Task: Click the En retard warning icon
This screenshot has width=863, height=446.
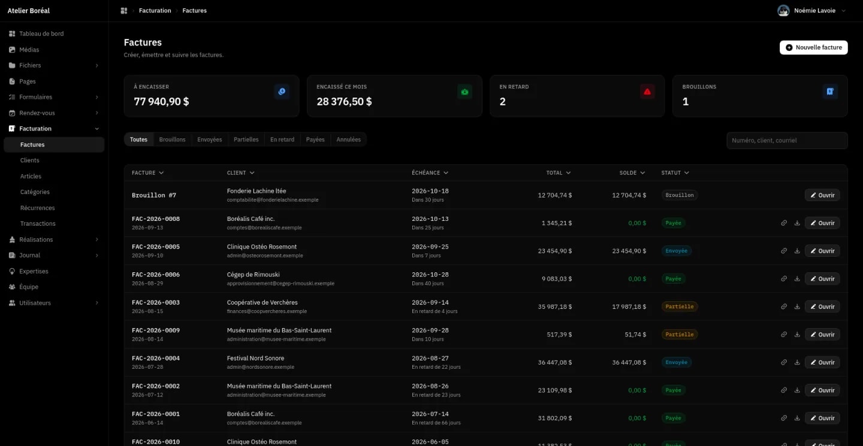Action: (647, 92)
